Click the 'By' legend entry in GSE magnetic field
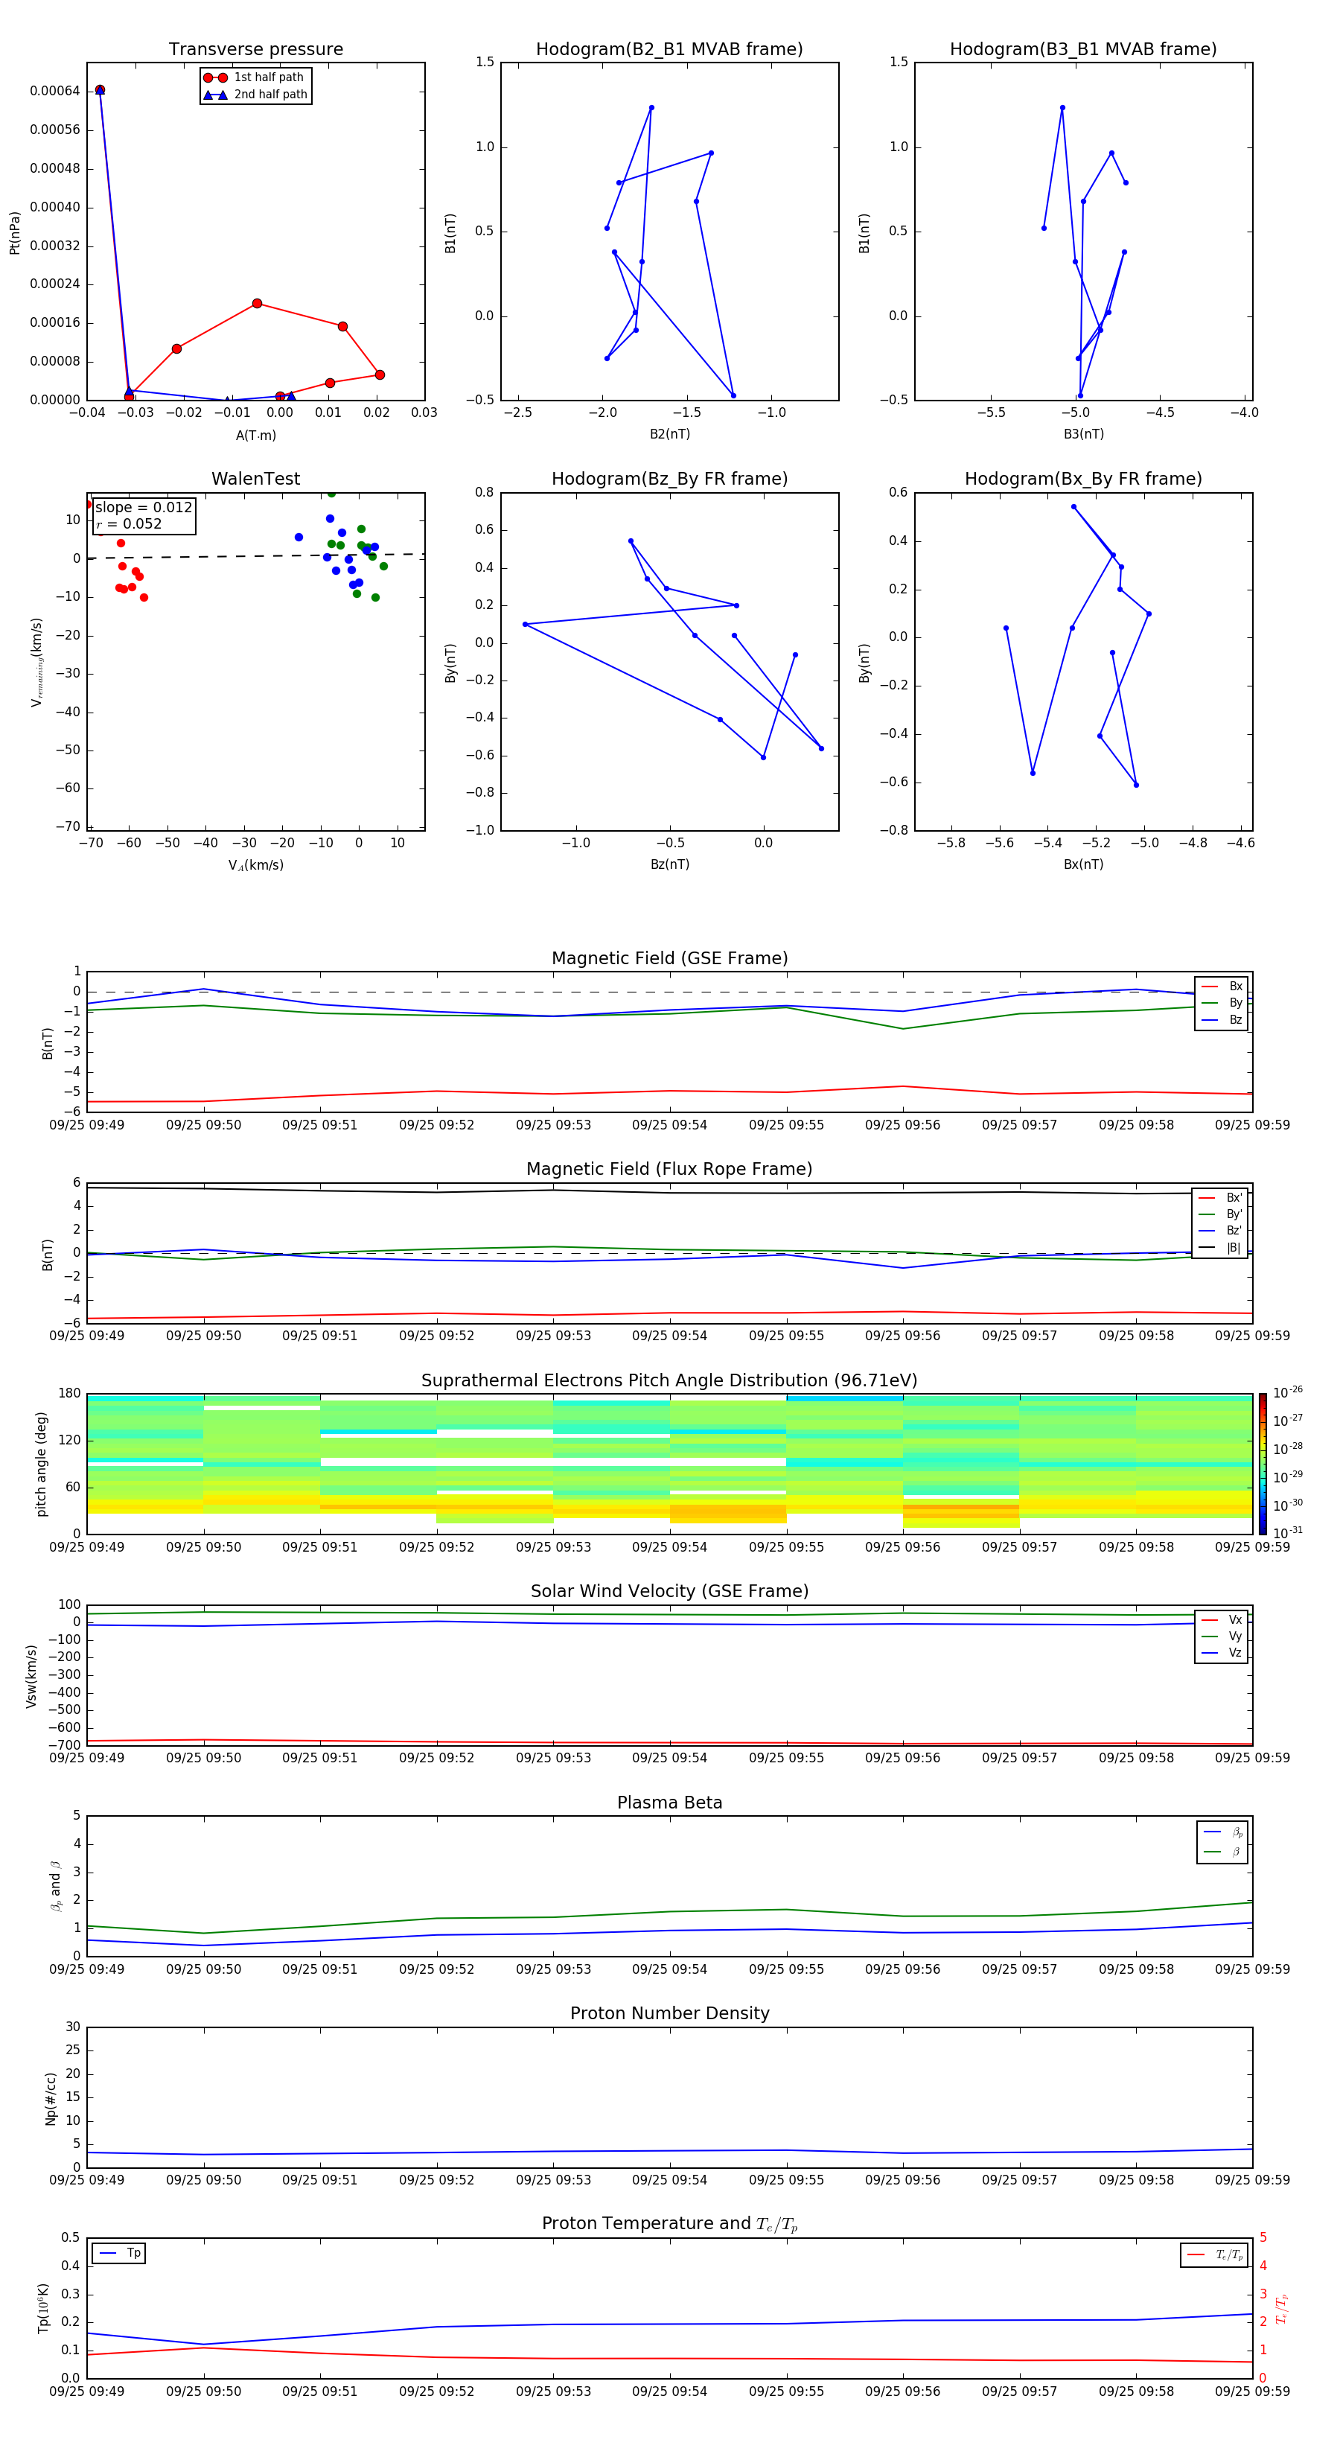The image size is (1340, 2457). coord(1222,1004)
